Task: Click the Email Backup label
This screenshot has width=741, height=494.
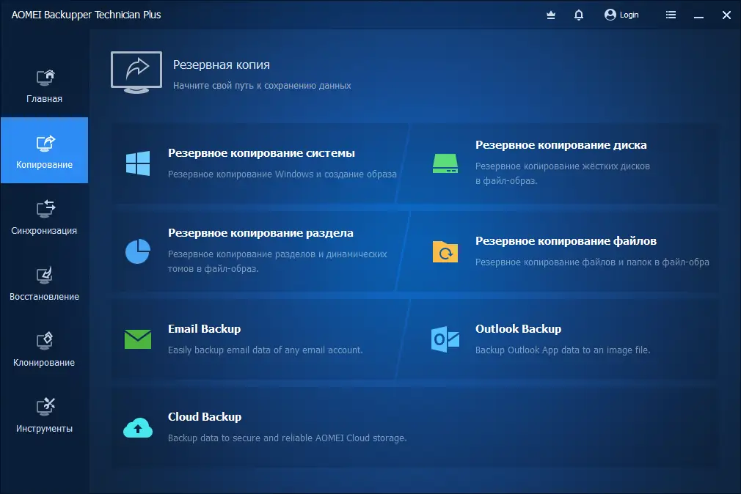Action: coord(205,328)
